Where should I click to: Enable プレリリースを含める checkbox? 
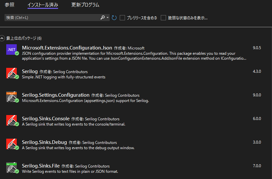point(122,18)
